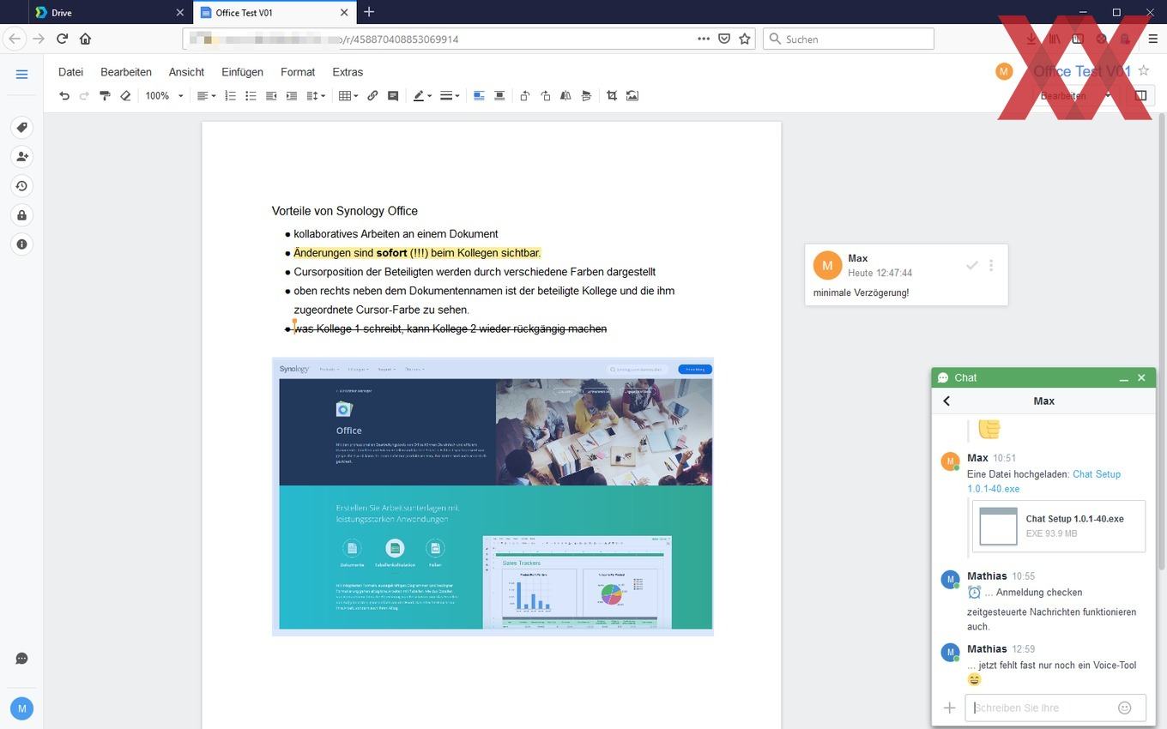Click the lock sidebar icon

(22, 215)
